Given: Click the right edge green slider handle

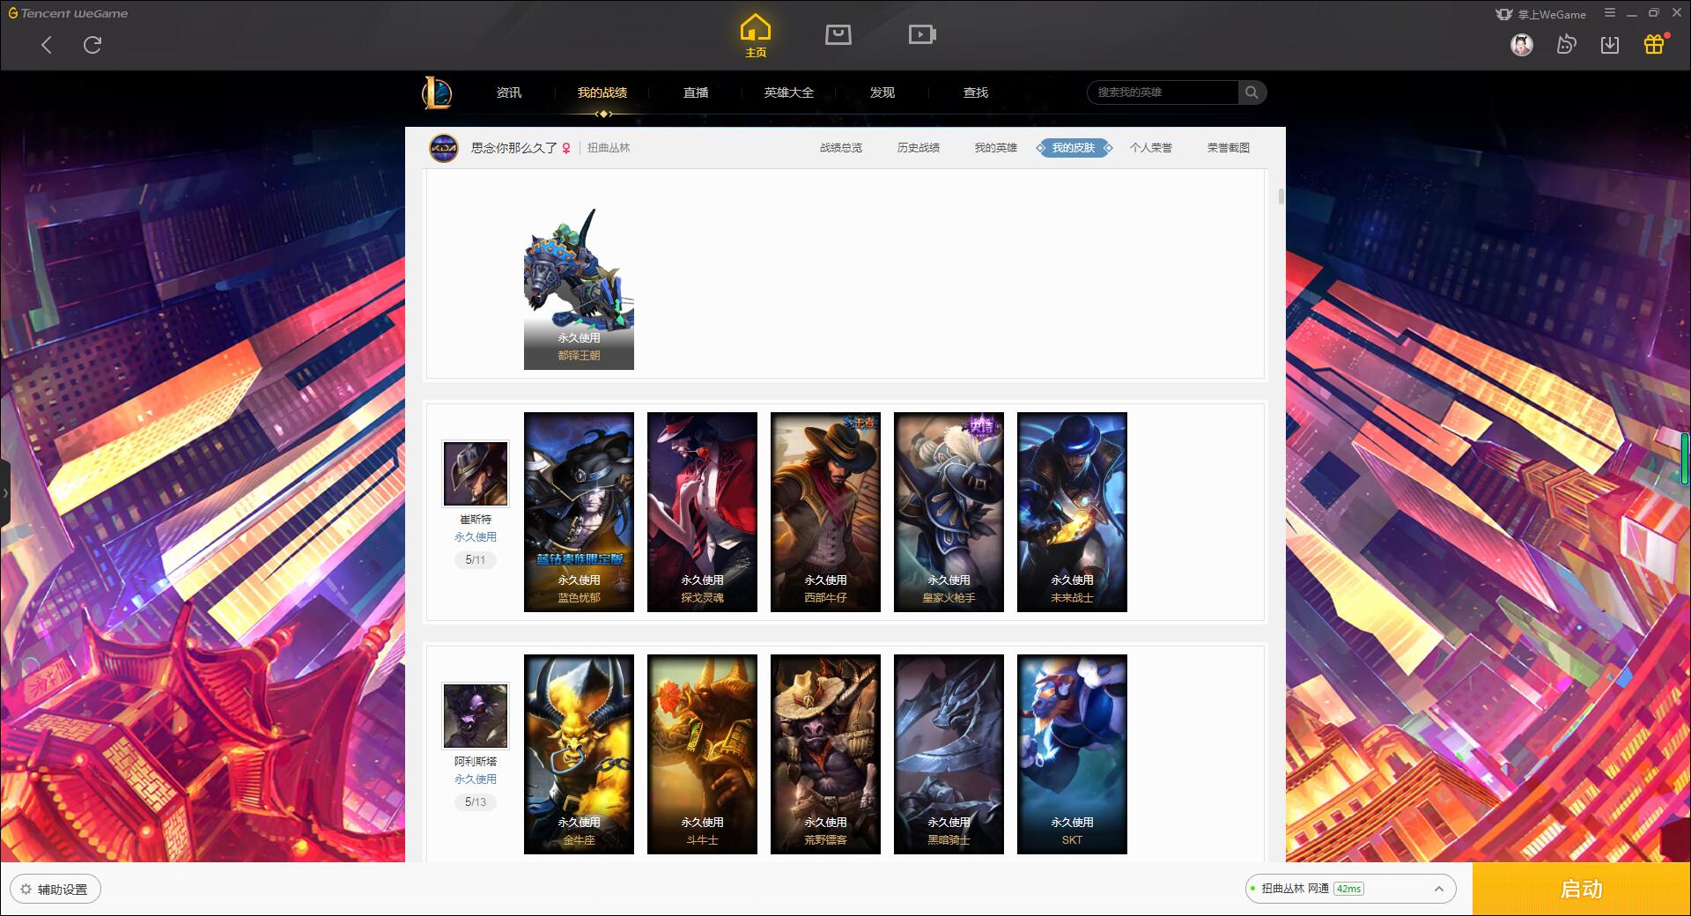Looking at the screenshot, I should click(1685, 458).
